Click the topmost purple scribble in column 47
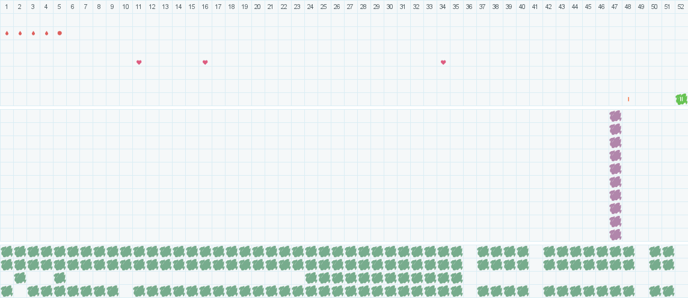 (x=615, y=116)
